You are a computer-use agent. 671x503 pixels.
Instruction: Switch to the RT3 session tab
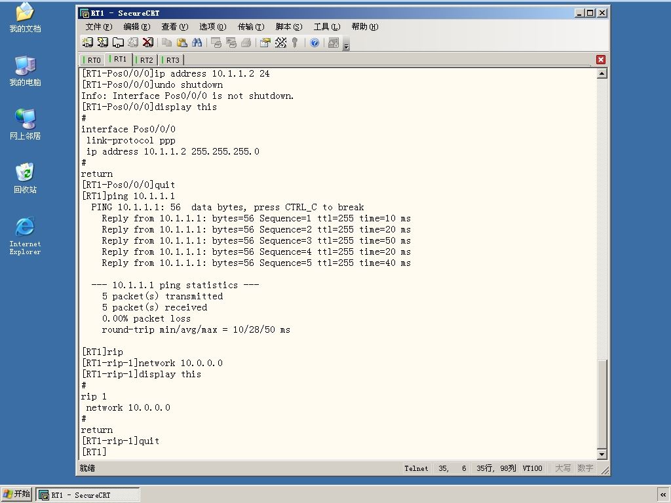pyautogui.click(x=171, y=60)
